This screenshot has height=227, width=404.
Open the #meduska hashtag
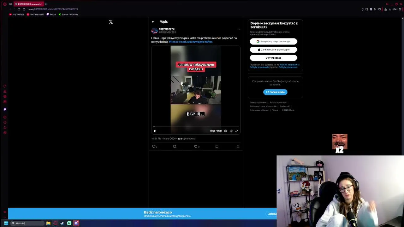tap(185, 42)
